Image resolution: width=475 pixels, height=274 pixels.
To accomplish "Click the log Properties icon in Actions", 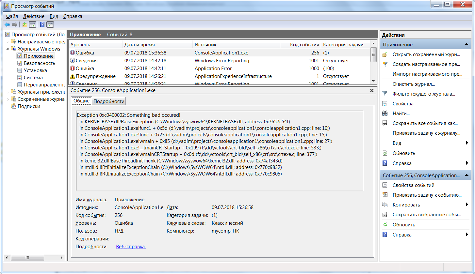I will 385,104.
